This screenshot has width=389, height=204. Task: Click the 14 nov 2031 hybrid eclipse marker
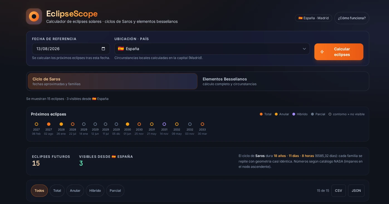click(x=164, y=124)
